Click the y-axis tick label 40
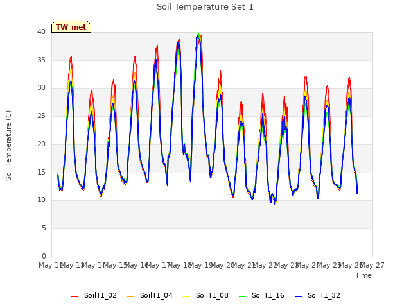 (x=41, y=31)
